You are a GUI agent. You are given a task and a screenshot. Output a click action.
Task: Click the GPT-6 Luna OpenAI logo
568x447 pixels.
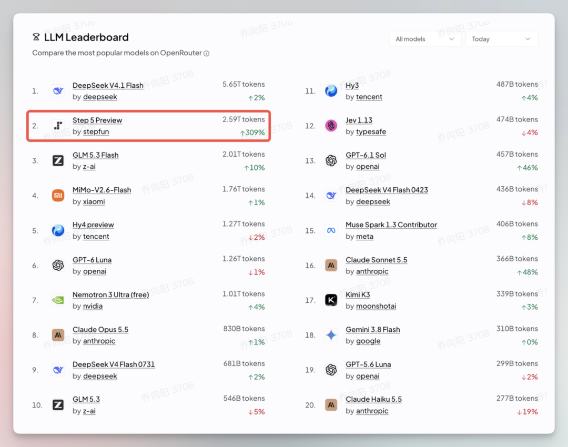click(58, 265)
